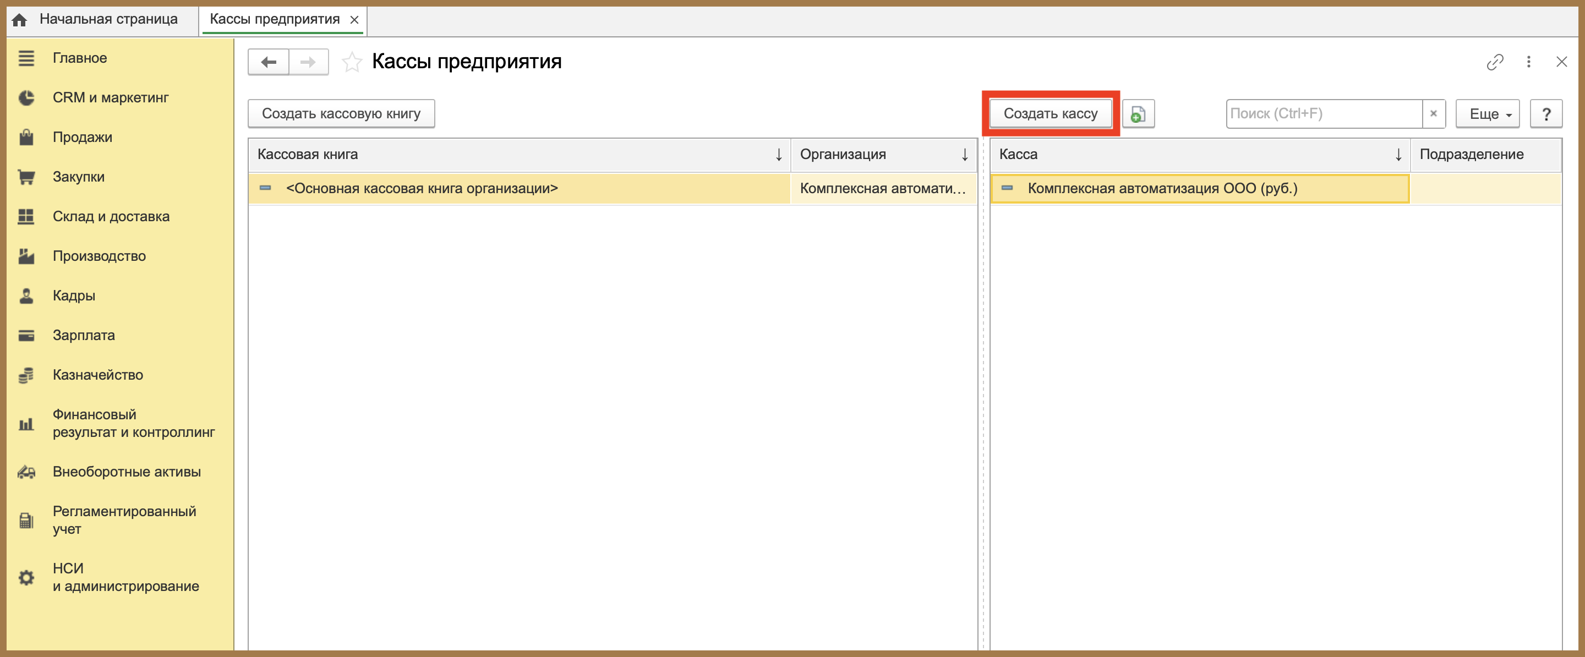Click the Продажи shopping bag icon
The image size is (1585, 657).
[x=26, y=137]
